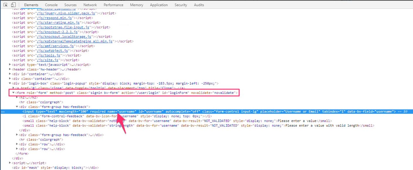Select the input type="text" username row
The image size is (413, 170).
click(206, 111)
